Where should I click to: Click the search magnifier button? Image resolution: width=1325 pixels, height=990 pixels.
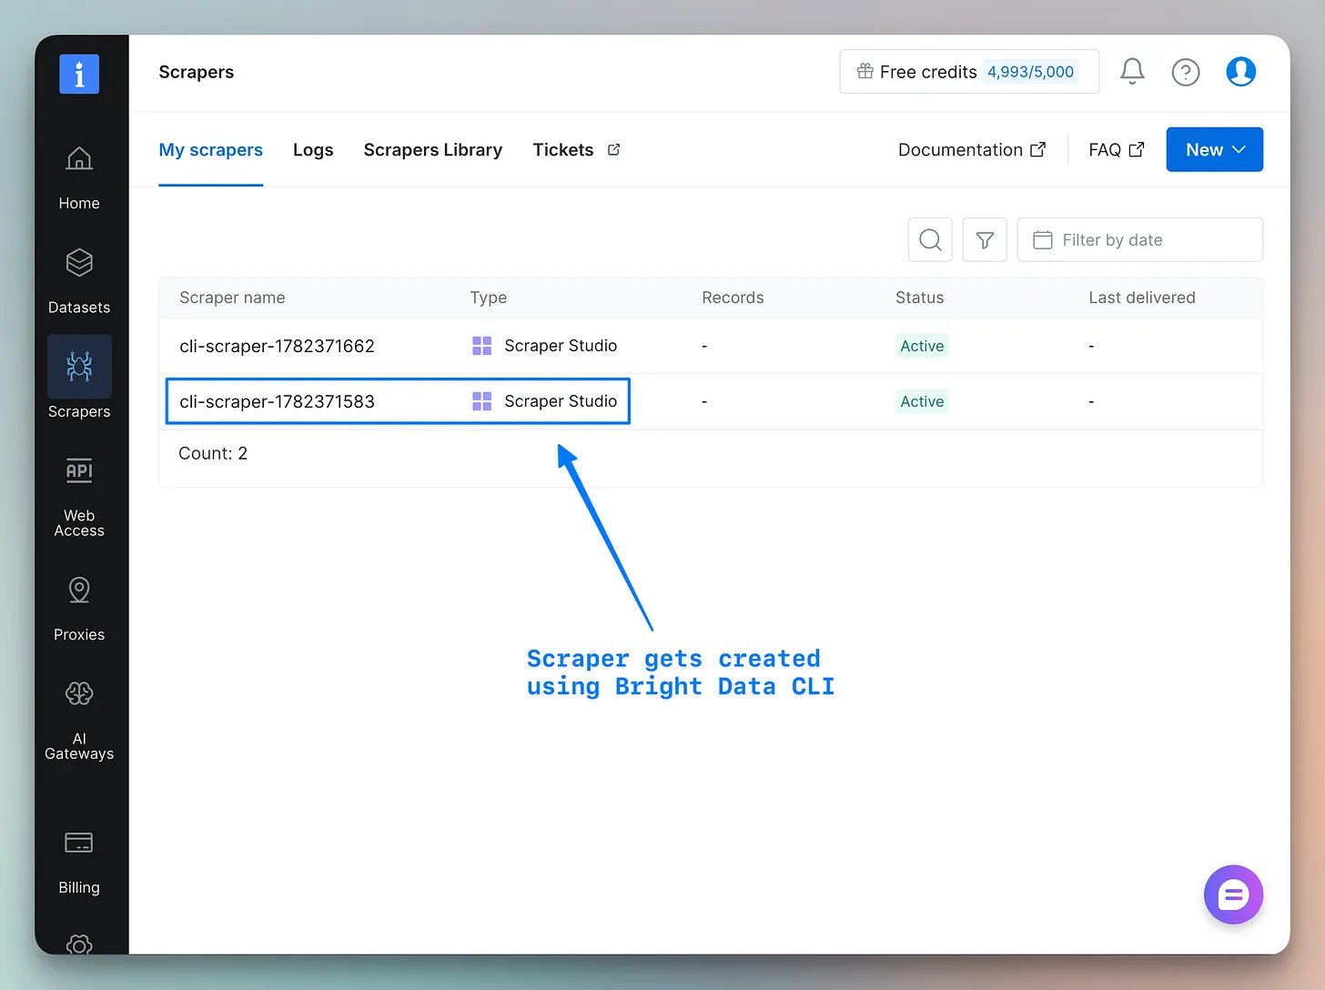930,240
